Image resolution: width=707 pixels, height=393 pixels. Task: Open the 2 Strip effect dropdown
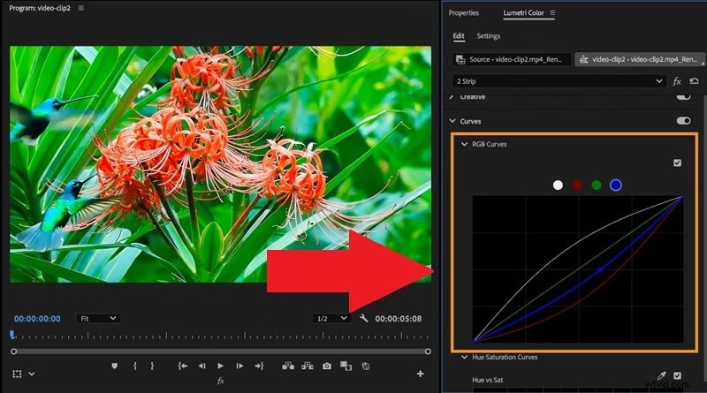coord(559,81)
